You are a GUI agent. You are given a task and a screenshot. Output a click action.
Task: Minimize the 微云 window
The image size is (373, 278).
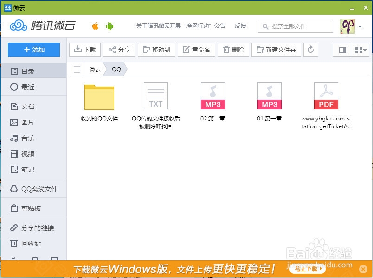[352, 8]
